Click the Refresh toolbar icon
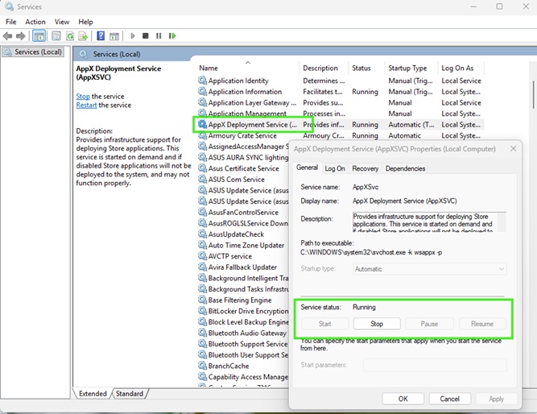This screenshot has width=537, height=414. click(x=70, y=36)
